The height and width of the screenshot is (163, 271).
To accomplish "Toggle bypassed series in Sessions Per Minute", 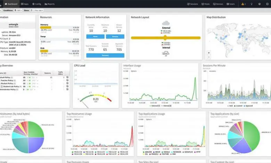I will click(x=248, y=106).
